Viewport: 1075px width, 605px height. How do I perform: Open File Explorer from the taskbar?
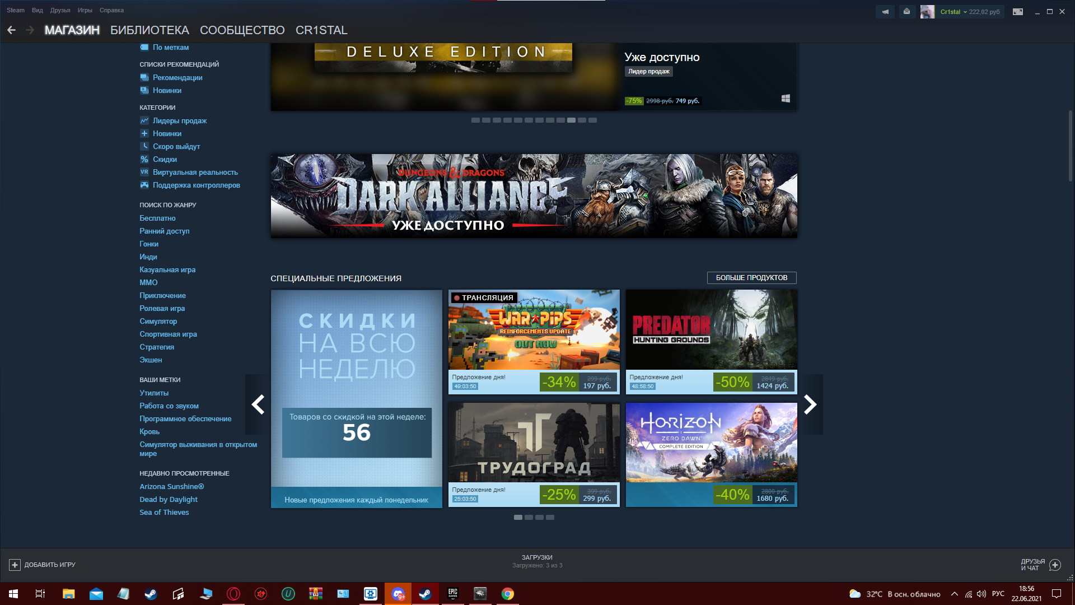click(68, 594)
